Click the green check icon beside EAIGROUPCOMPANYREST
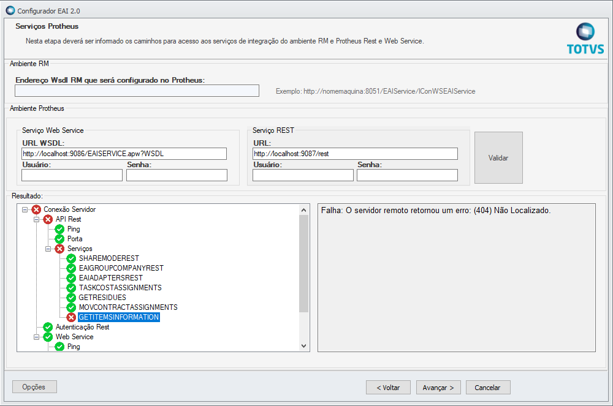The width and height of the screenshot is (613, 406). pos(71,268)
